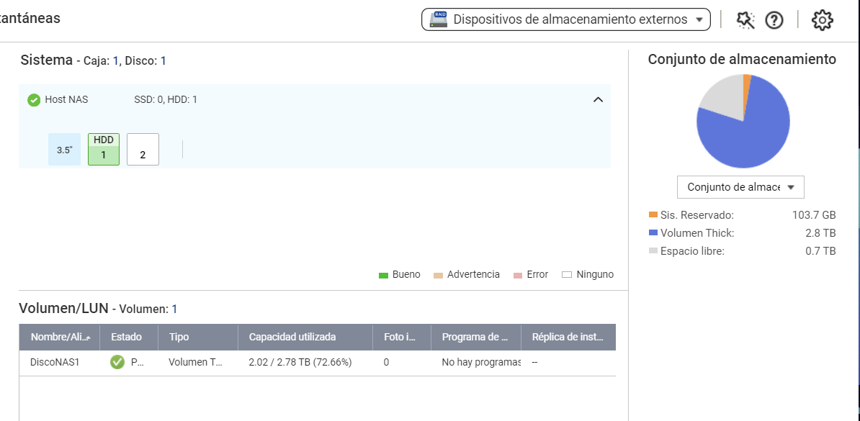Click the Capacidad utilizada column header
Screen dimensions: 860x421
292,337
